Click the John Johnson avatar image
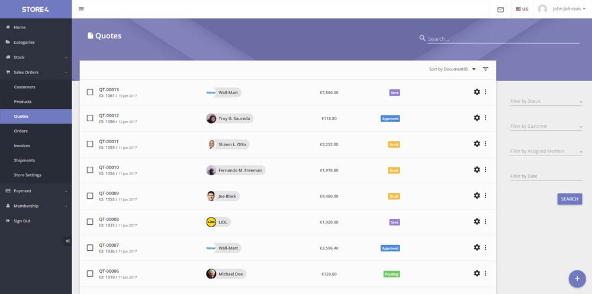The height and width of the screenshot is (294, 592). pyautogui.click(x=542, y=9)
